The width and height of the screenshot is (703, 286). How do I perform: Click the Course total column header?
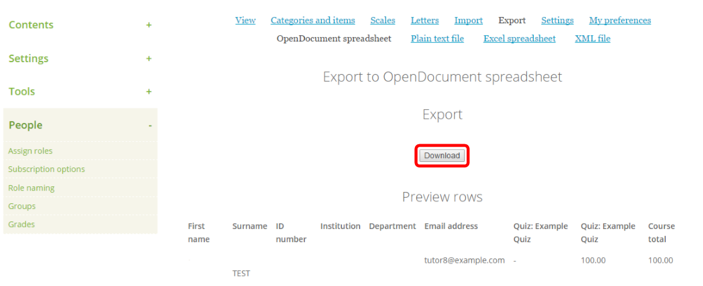click(x=661, y=233)
